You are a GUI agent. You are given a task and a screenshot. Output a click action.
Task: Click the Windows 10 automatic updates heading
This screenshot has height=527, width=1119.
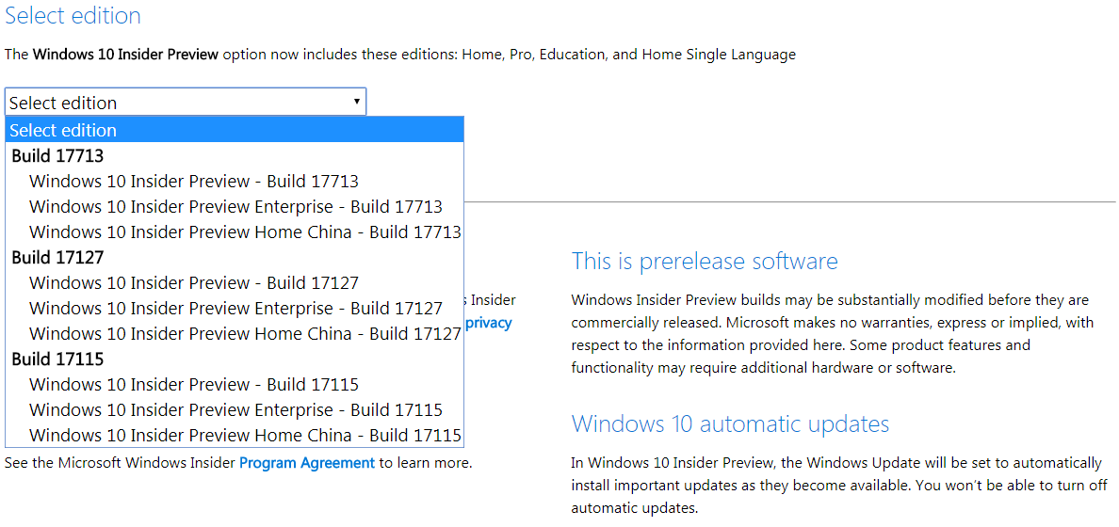[730, 423]
